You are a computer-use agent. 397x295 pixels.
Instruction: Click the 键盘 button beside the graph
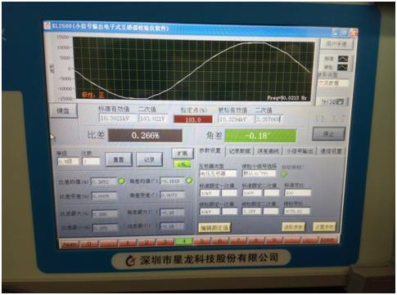point(63,111)
